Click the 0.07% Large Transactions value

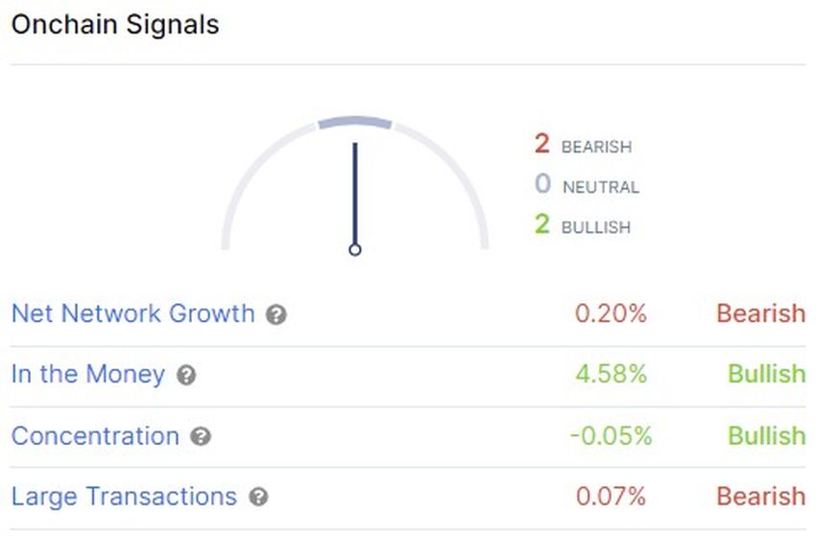[611, 497]
